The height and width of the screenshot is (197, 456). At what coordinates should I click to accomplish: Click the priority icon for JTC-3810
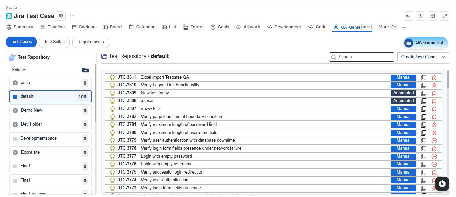click(x=434, y=85)
